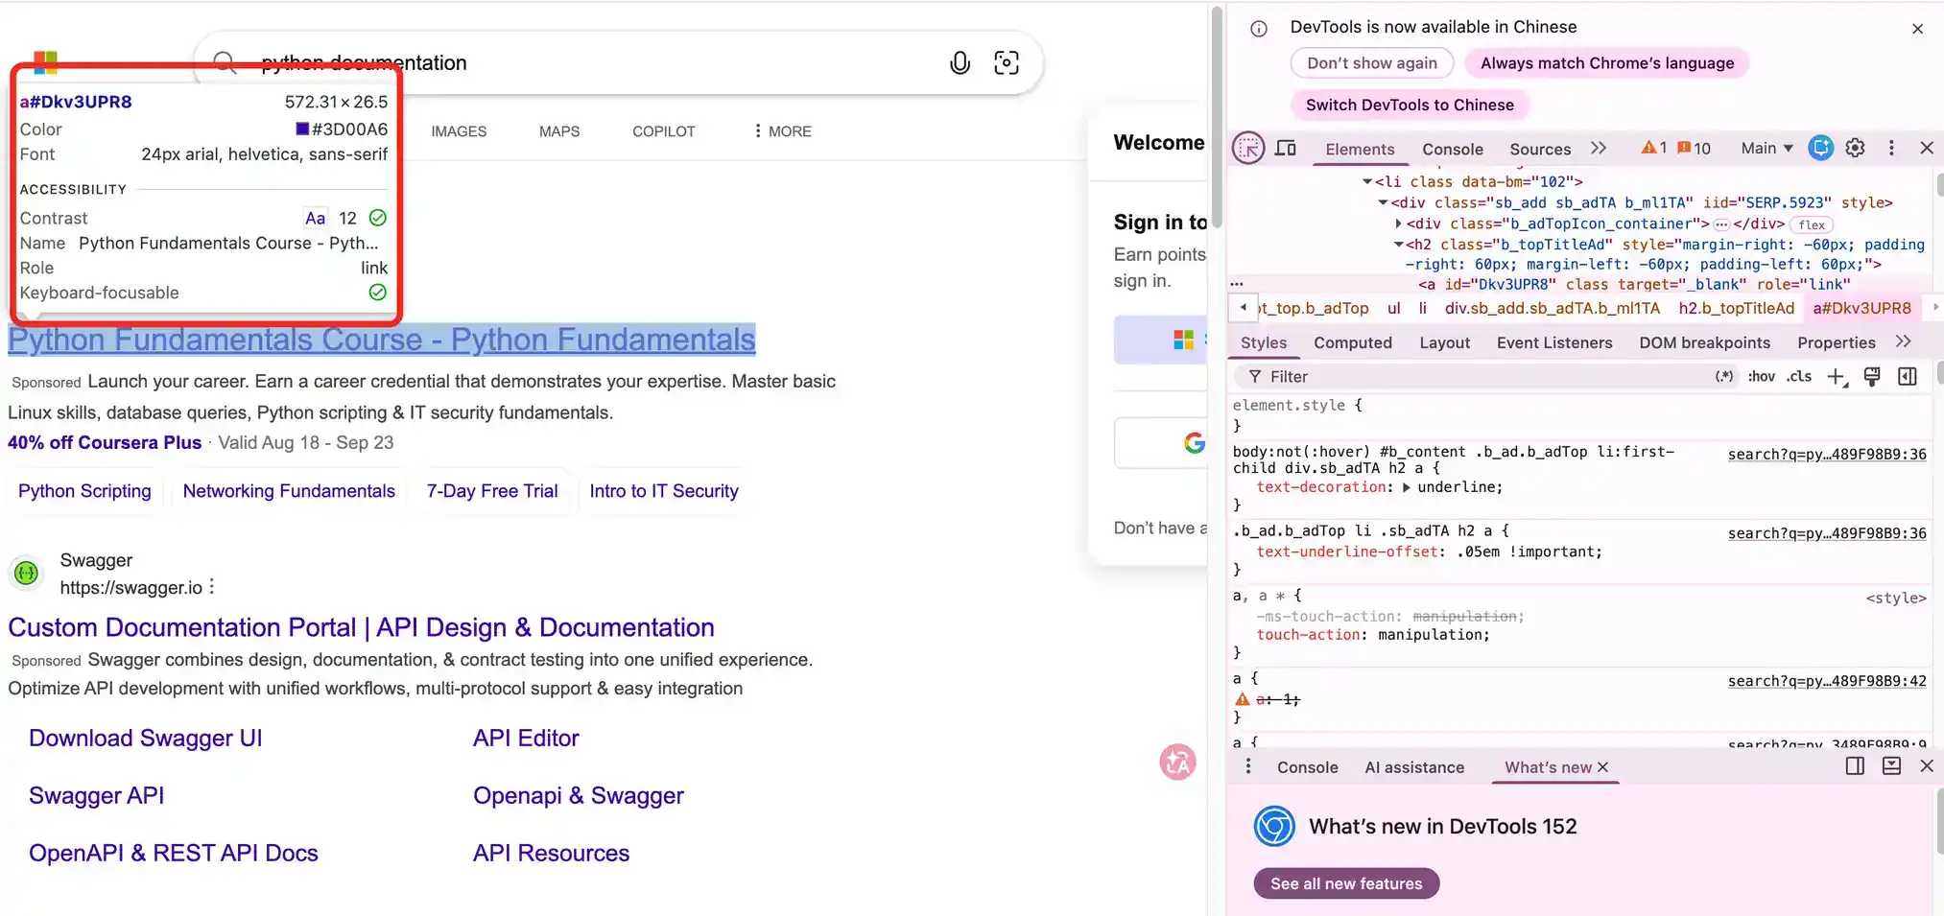Select h2.b_topTitleAd in the breadcrumb
The height and width of the screenshot is (916, 1944).
[1736, 308]
